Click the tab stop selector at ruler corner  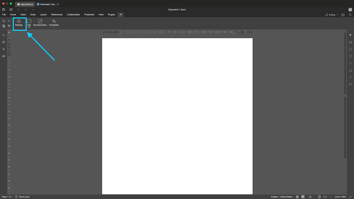click(9, 32)
